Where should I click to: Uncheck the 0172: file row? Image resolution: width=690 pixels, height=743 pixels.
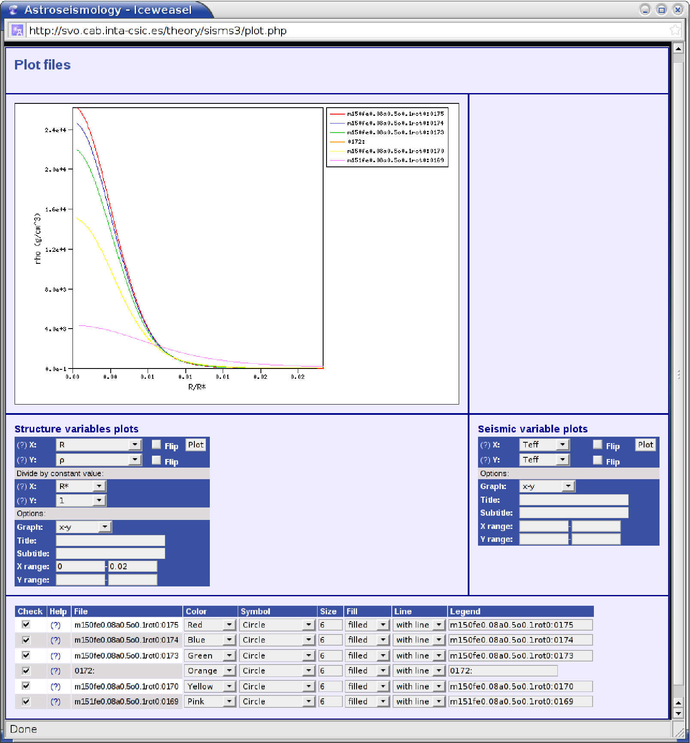(x=26, y=671)
